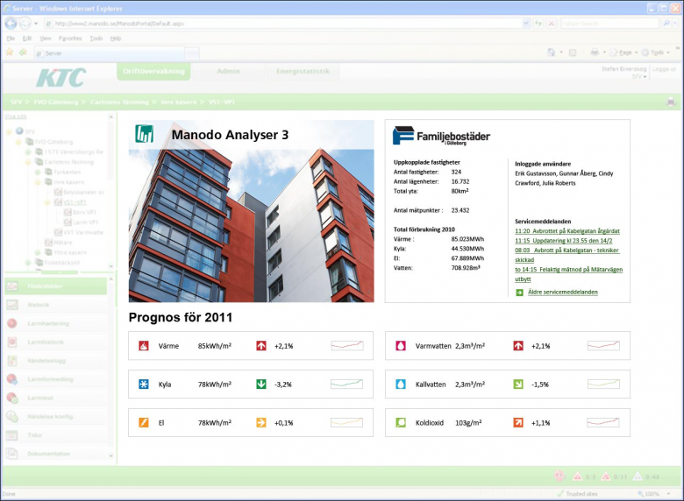Click the Varmvatten drop icon

click(401, 346)
